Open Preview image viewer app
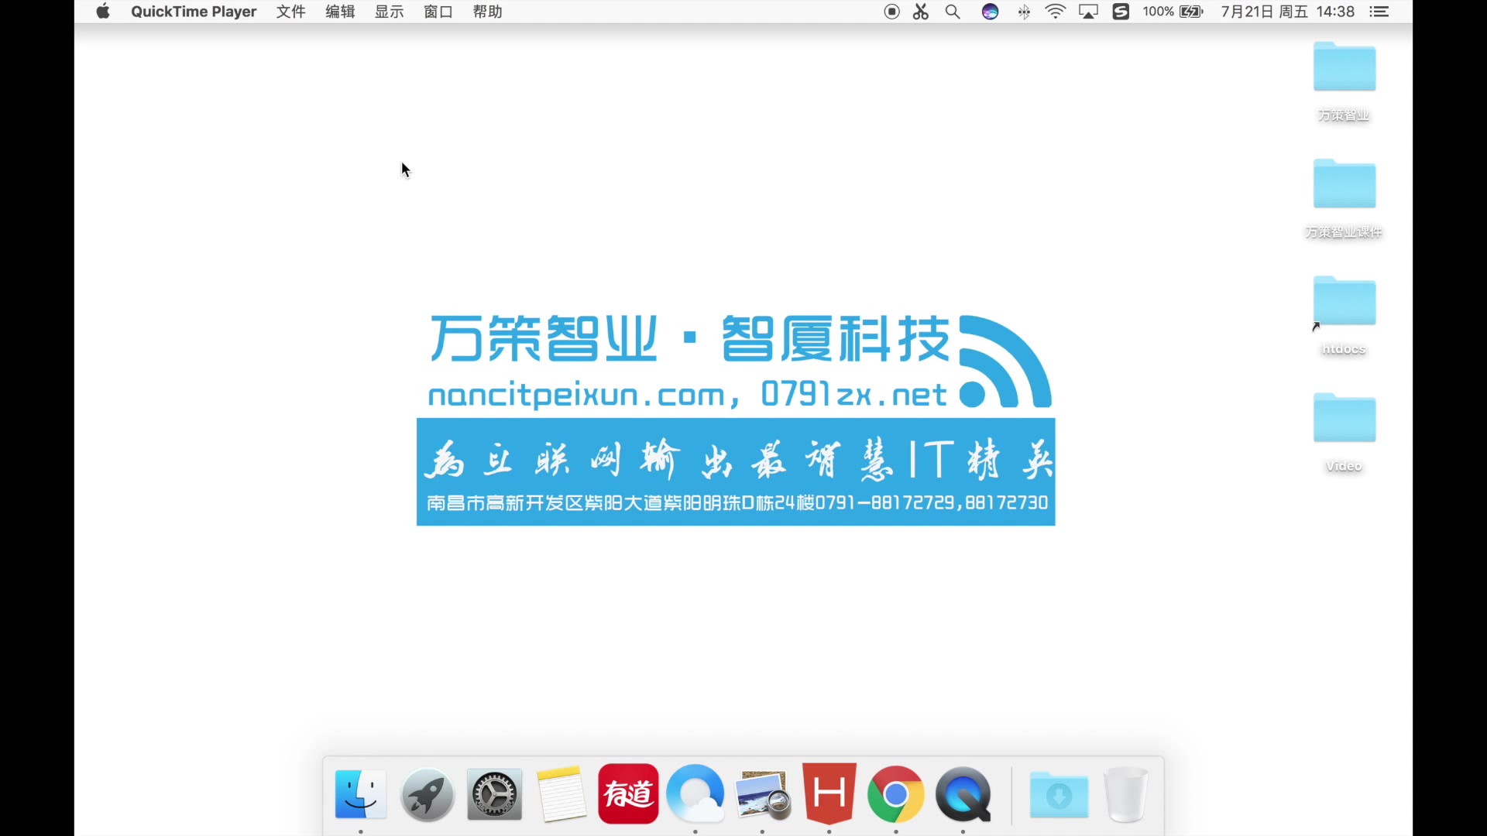 [x=762, y=793]
